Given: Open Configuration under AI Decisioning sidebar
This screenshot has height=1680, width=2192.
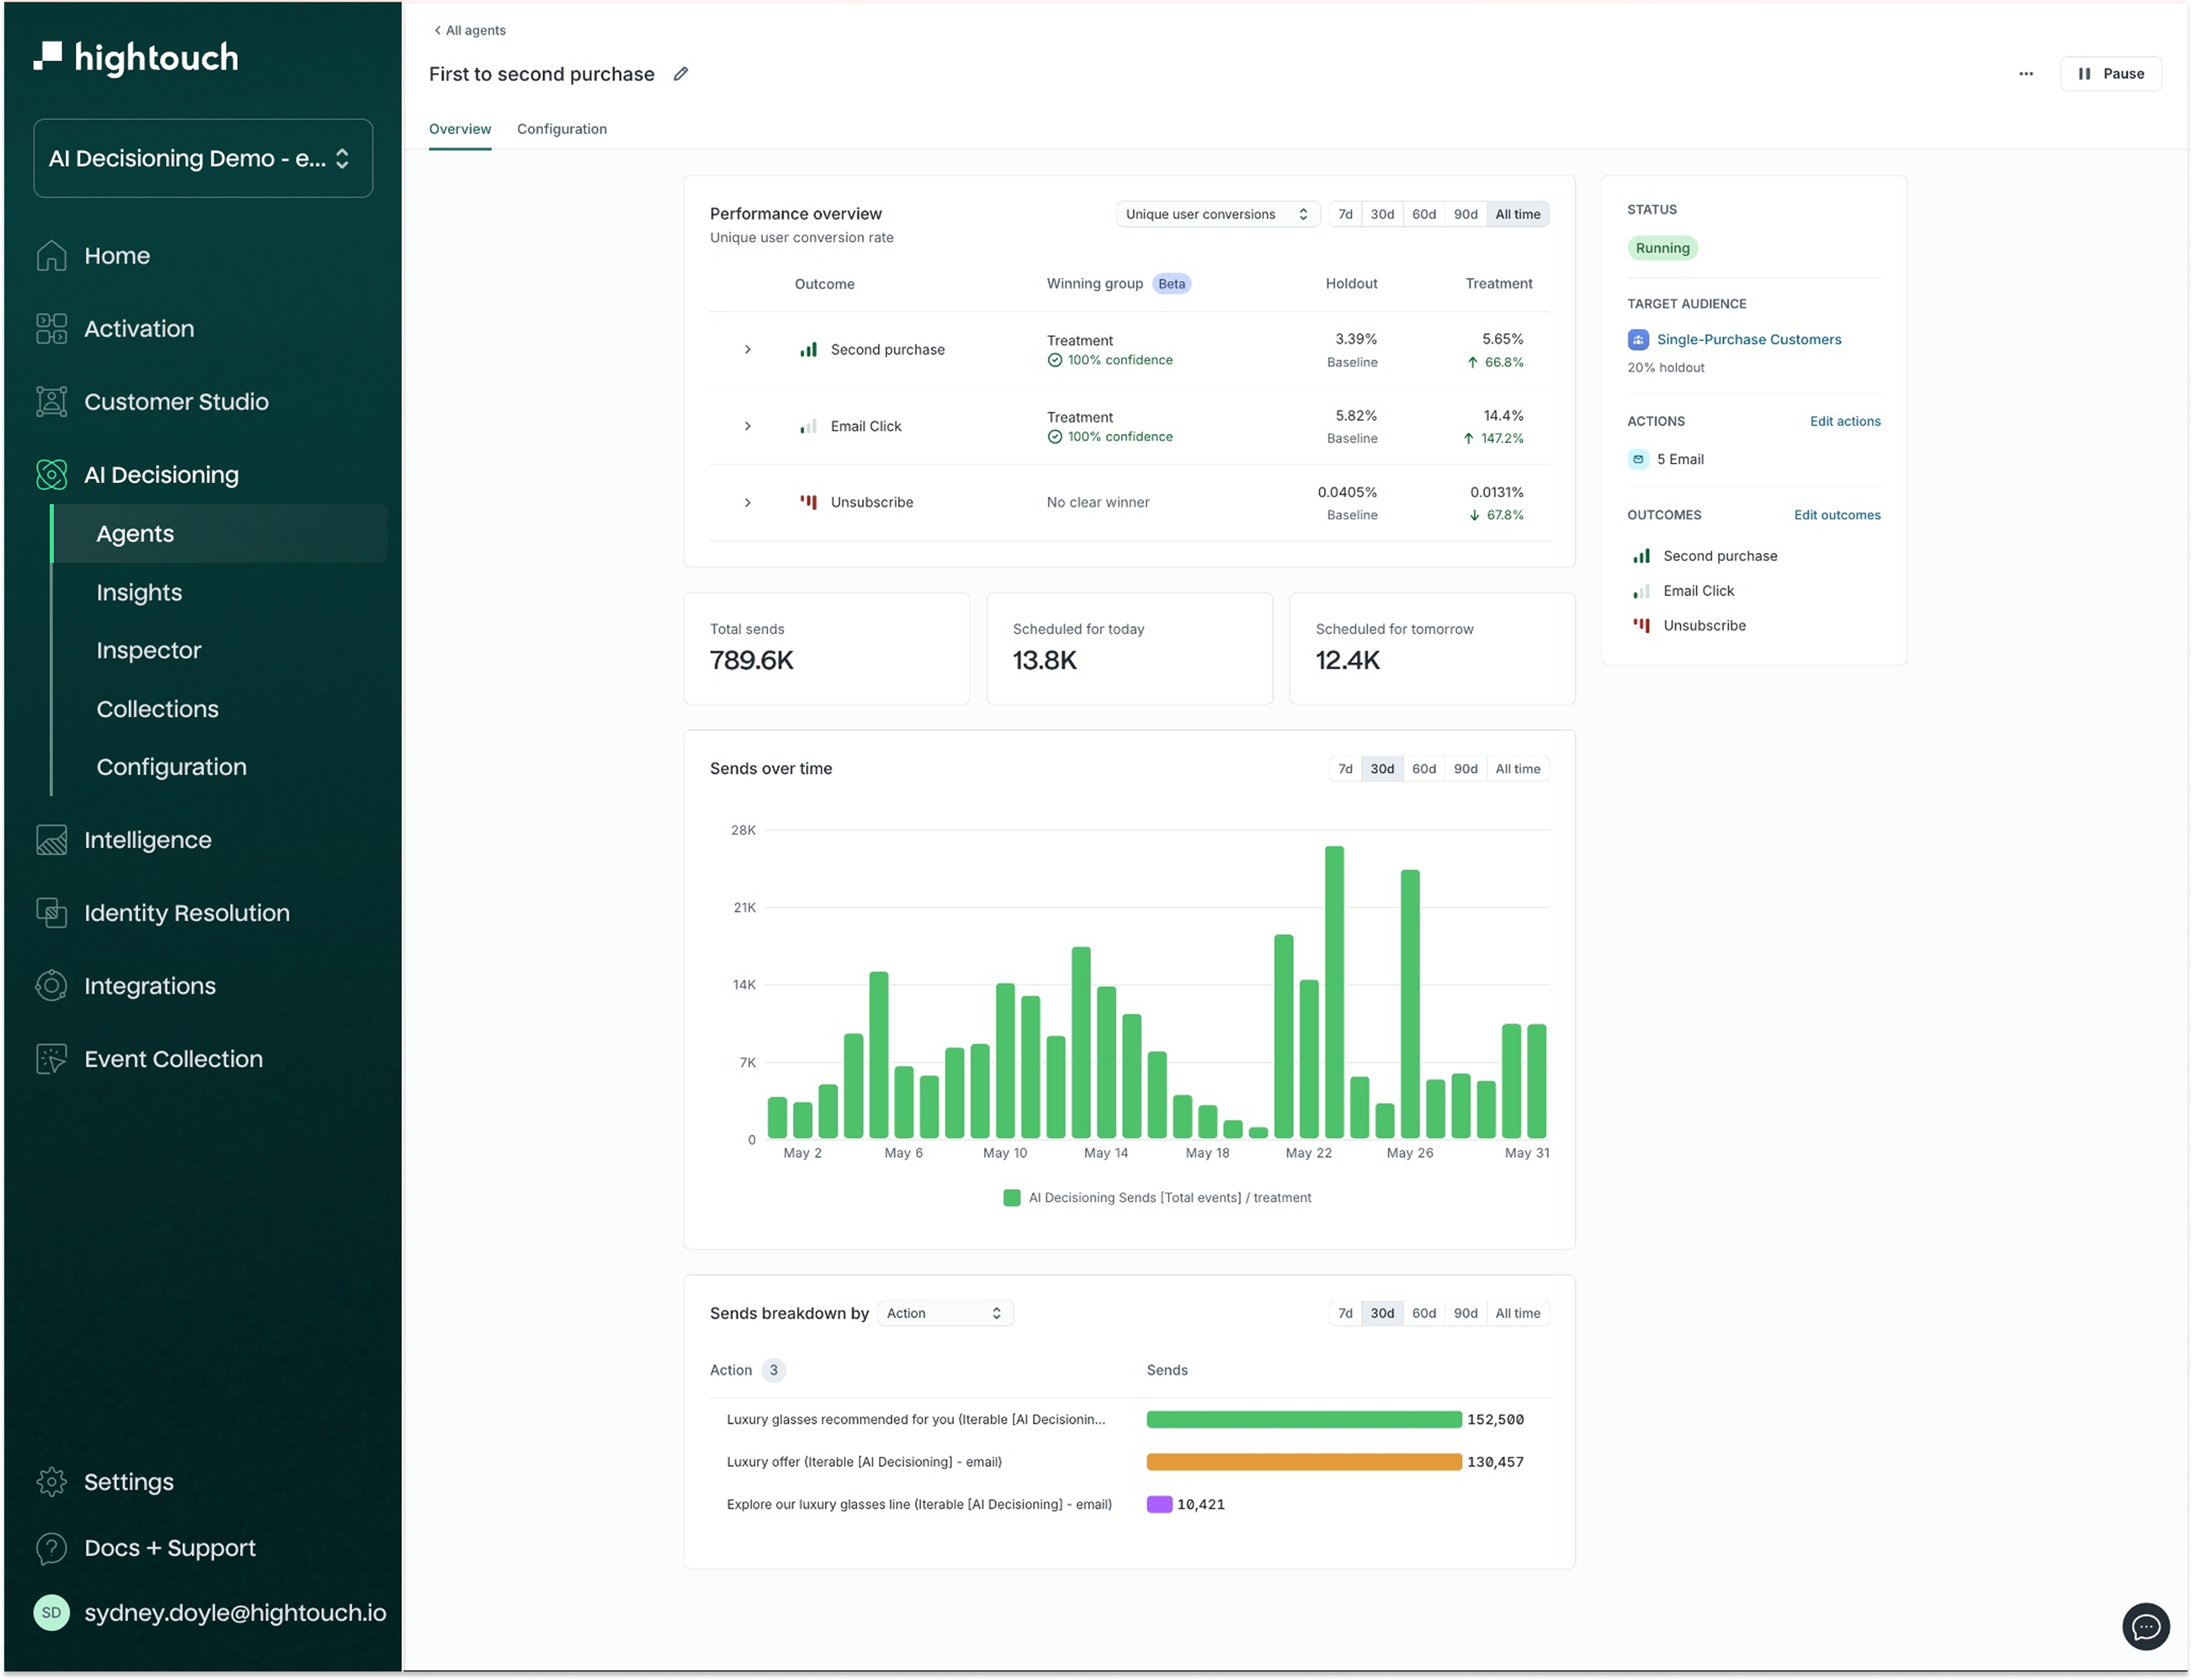Looking at the screenshot, I should 171,767.
